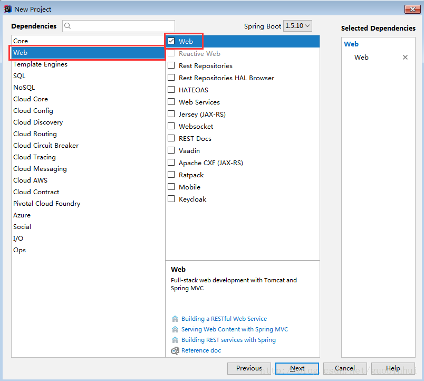The image size is (424, 381).
Task: Uncheck the Web dependency checkbox
Action: 171,41
